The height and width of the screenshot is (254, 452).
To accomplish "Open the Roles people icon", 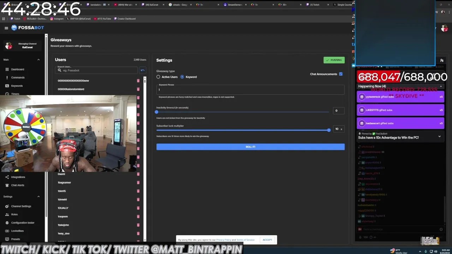I will point(7,214).
